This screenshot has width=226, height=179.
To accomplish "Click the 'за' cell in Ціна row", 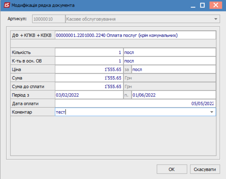I will [x=127, y=70].
